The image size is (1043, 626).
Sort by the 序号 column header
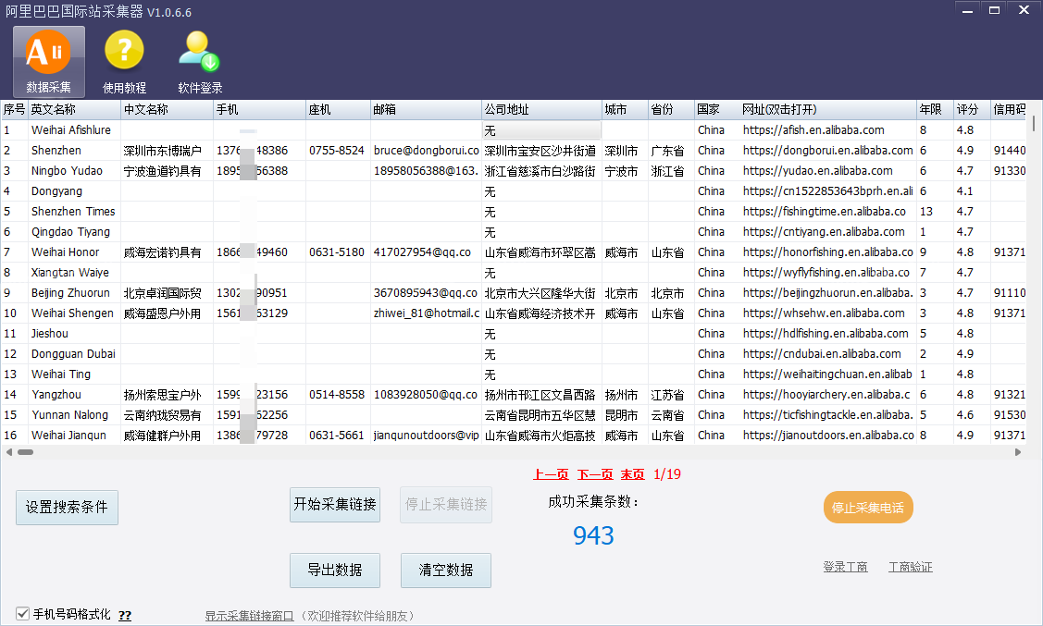click(14, 110)
